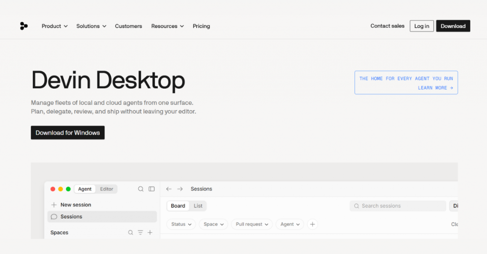Viewport: 487px width, 254px height.
Task: Click the Sessions title in the header
Action: pos(201,189)
